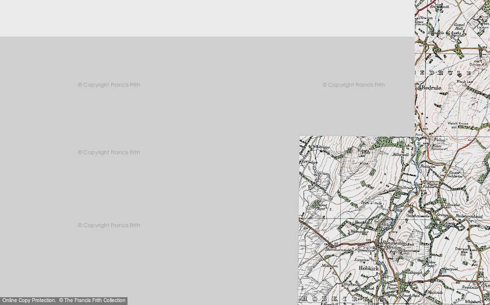This screenshot has height=305, width=490.
Task: Select the Town-o'-rule label
Action: (x=372, y=203)
